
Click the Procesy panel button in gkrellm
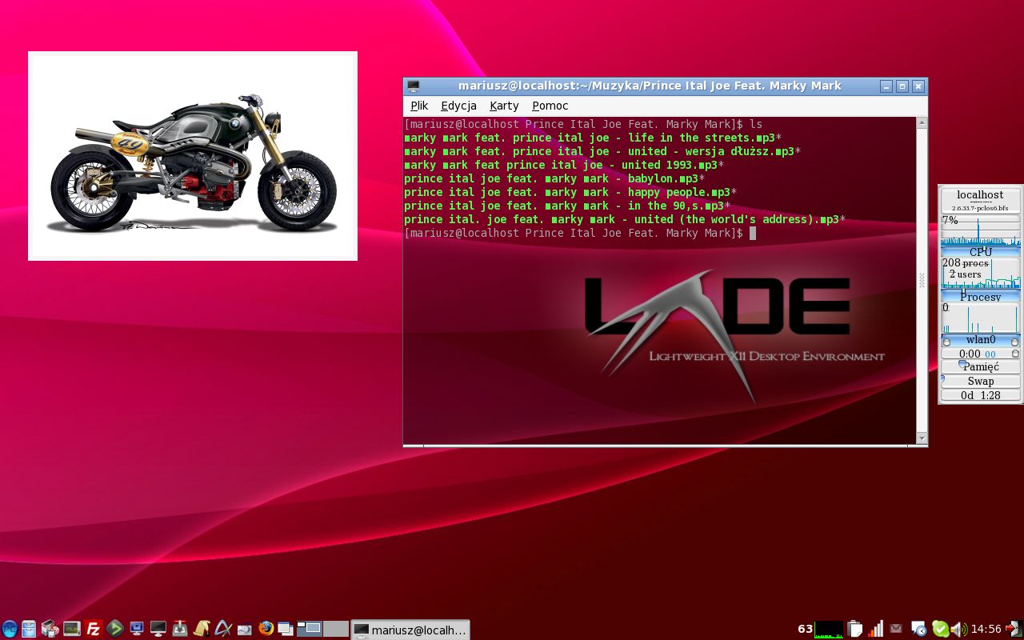pos(980,297)
